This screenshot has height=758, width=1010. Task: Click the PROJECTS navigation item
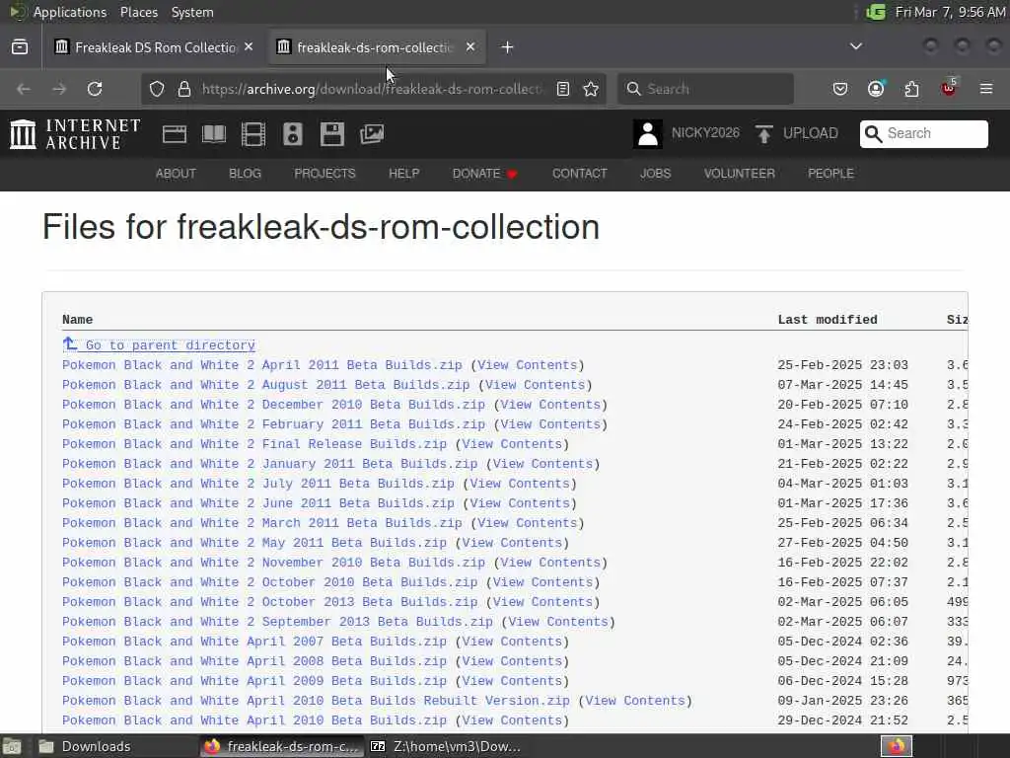click(325, 174)
